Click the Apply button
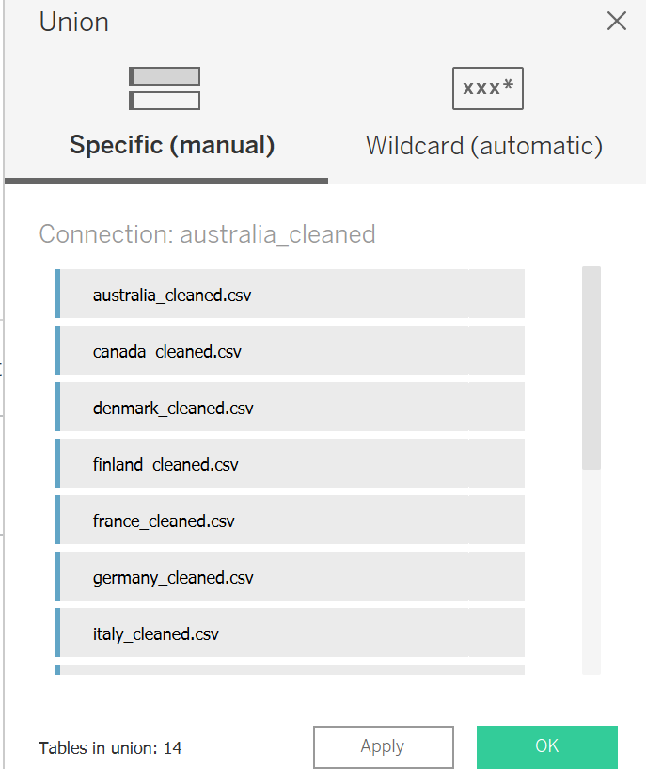 (x=383, y=747)
